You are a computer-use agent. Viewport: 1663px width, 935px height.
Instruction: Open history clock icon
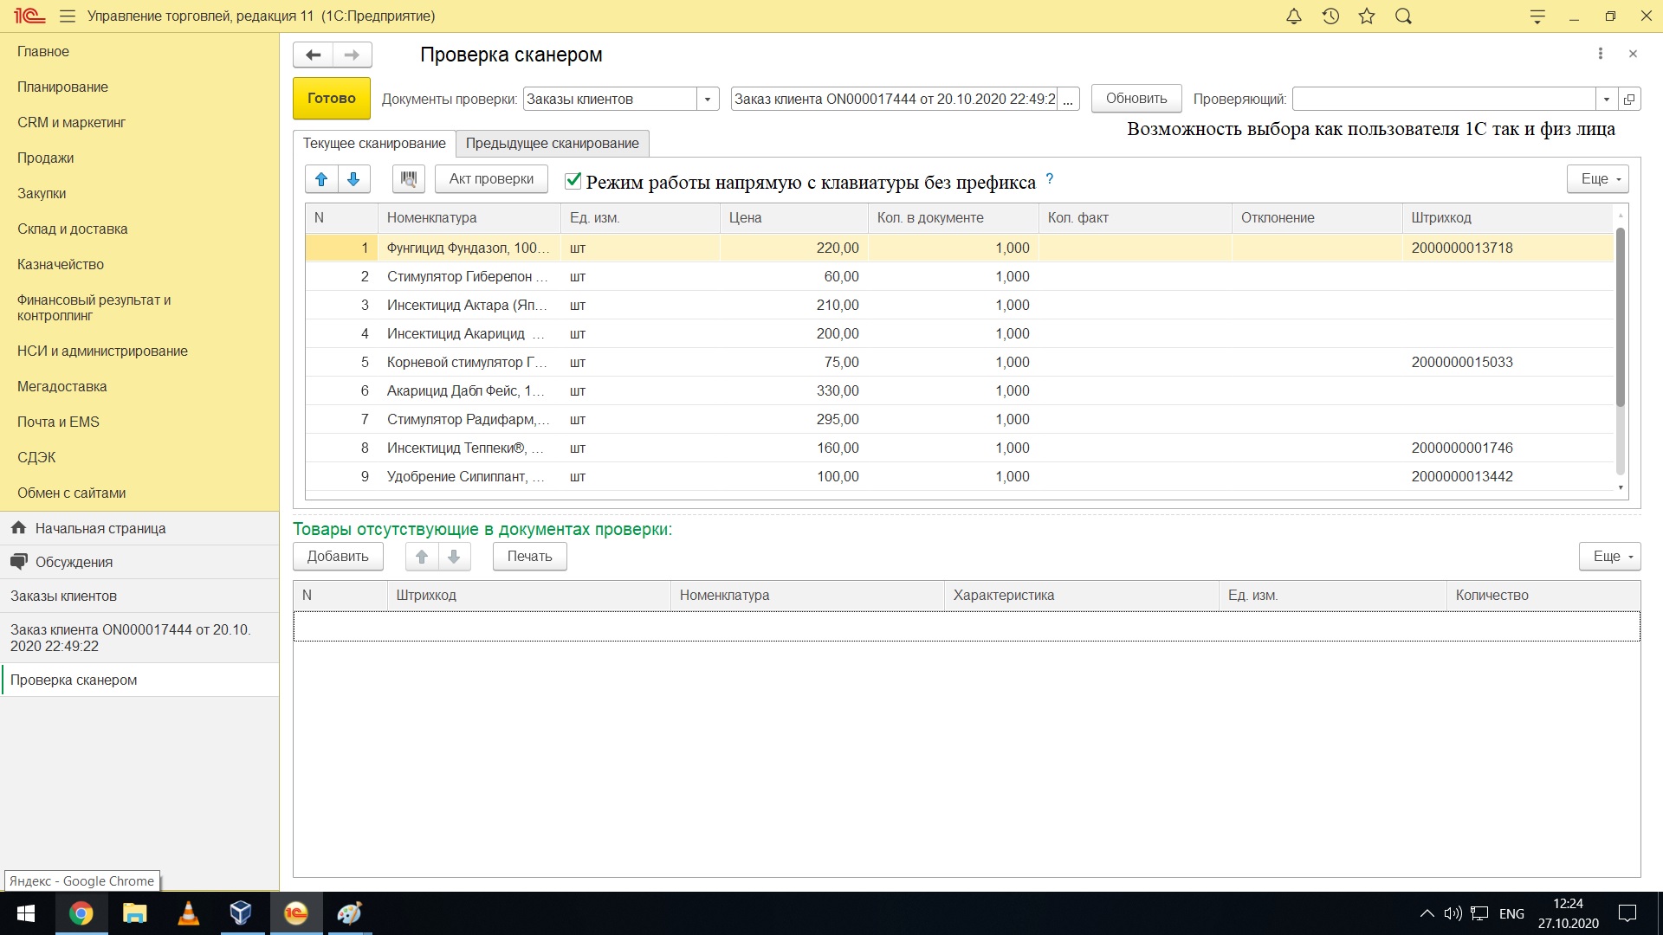pos(1330,16)
